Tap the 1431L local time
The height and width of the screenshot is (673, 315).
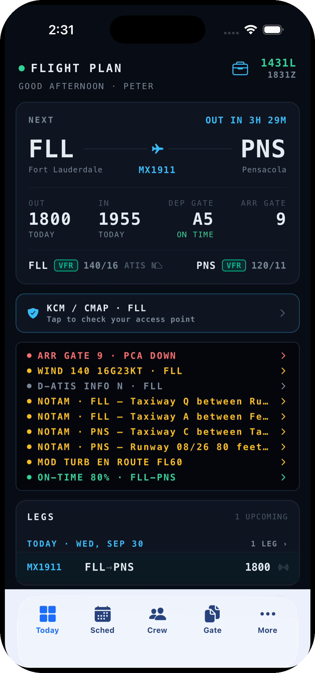click(x=279, y=63)
